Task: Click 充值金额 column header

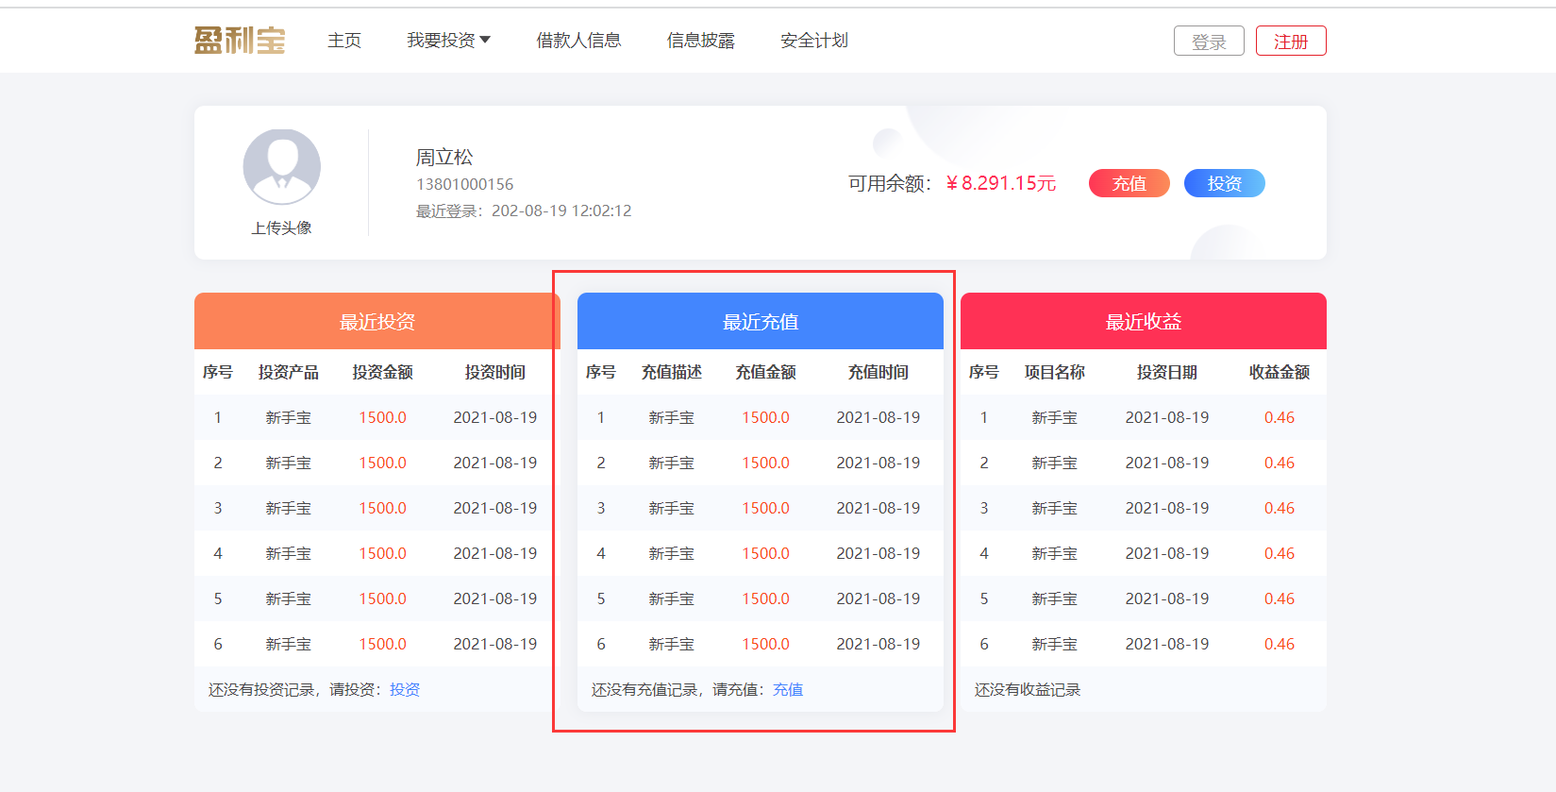Action: pos(765,372)
